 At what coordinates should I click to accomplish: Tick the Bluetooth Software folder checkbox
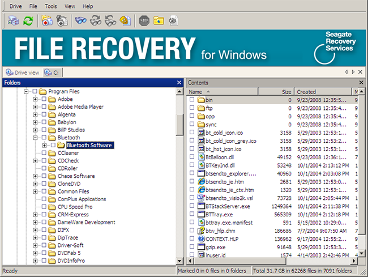click(53, 145)
